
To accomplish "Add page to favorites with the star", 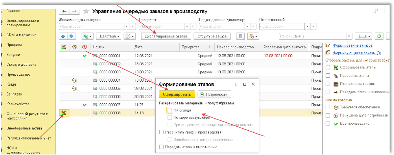I will coord(86,11).
